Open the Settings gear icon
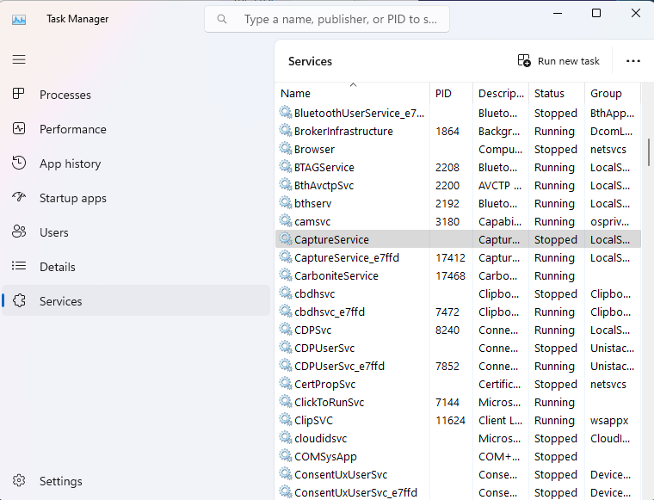Image resolution: width=654 pixels, height=500 pixels. pyautogui.click(x=19, y=481)
